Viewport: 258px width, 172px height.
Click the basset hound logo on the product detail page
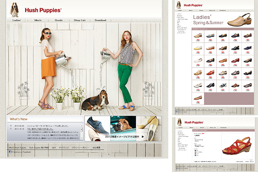pos(179,122)
